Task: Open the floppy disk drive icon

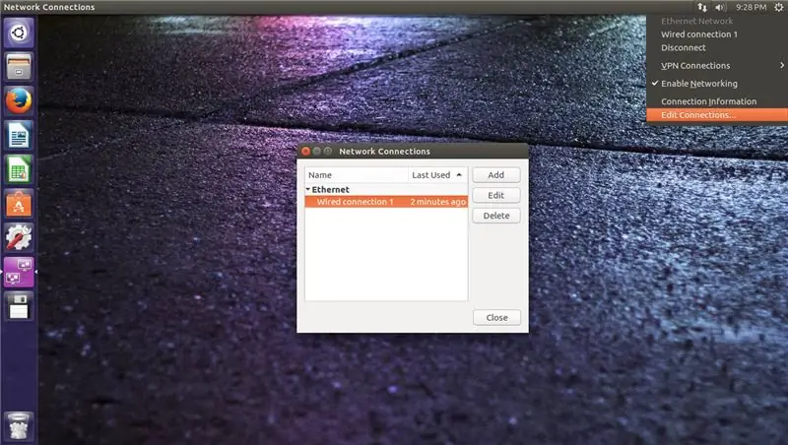Action: point(19,306)
